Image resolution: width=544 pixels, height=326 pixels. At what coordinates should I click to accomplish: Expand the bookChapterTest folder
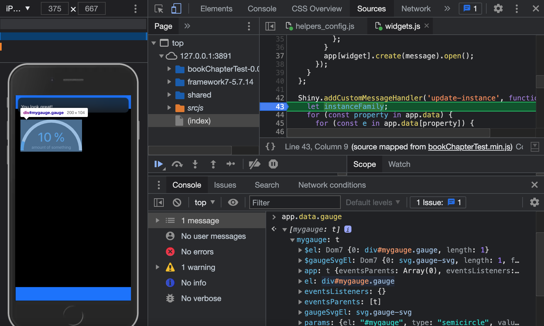click(x=169, y=69)
